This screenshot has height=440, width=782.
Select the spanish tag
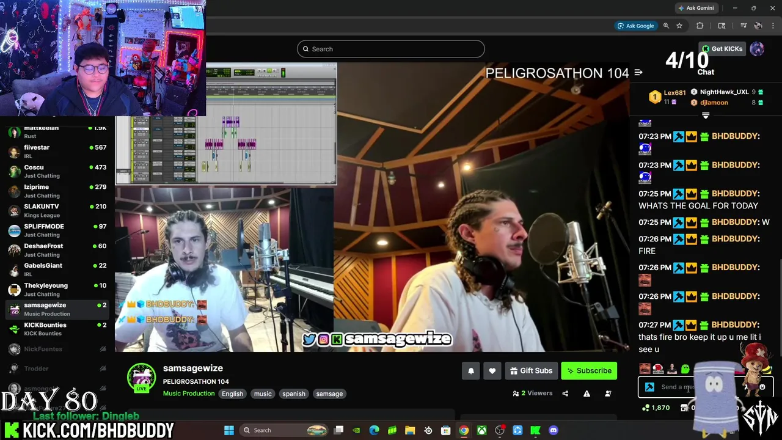click(x=294, y=394)
